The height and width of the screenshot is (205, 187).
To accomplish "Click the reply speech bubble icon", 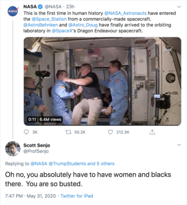I will (x=26, y=132).
